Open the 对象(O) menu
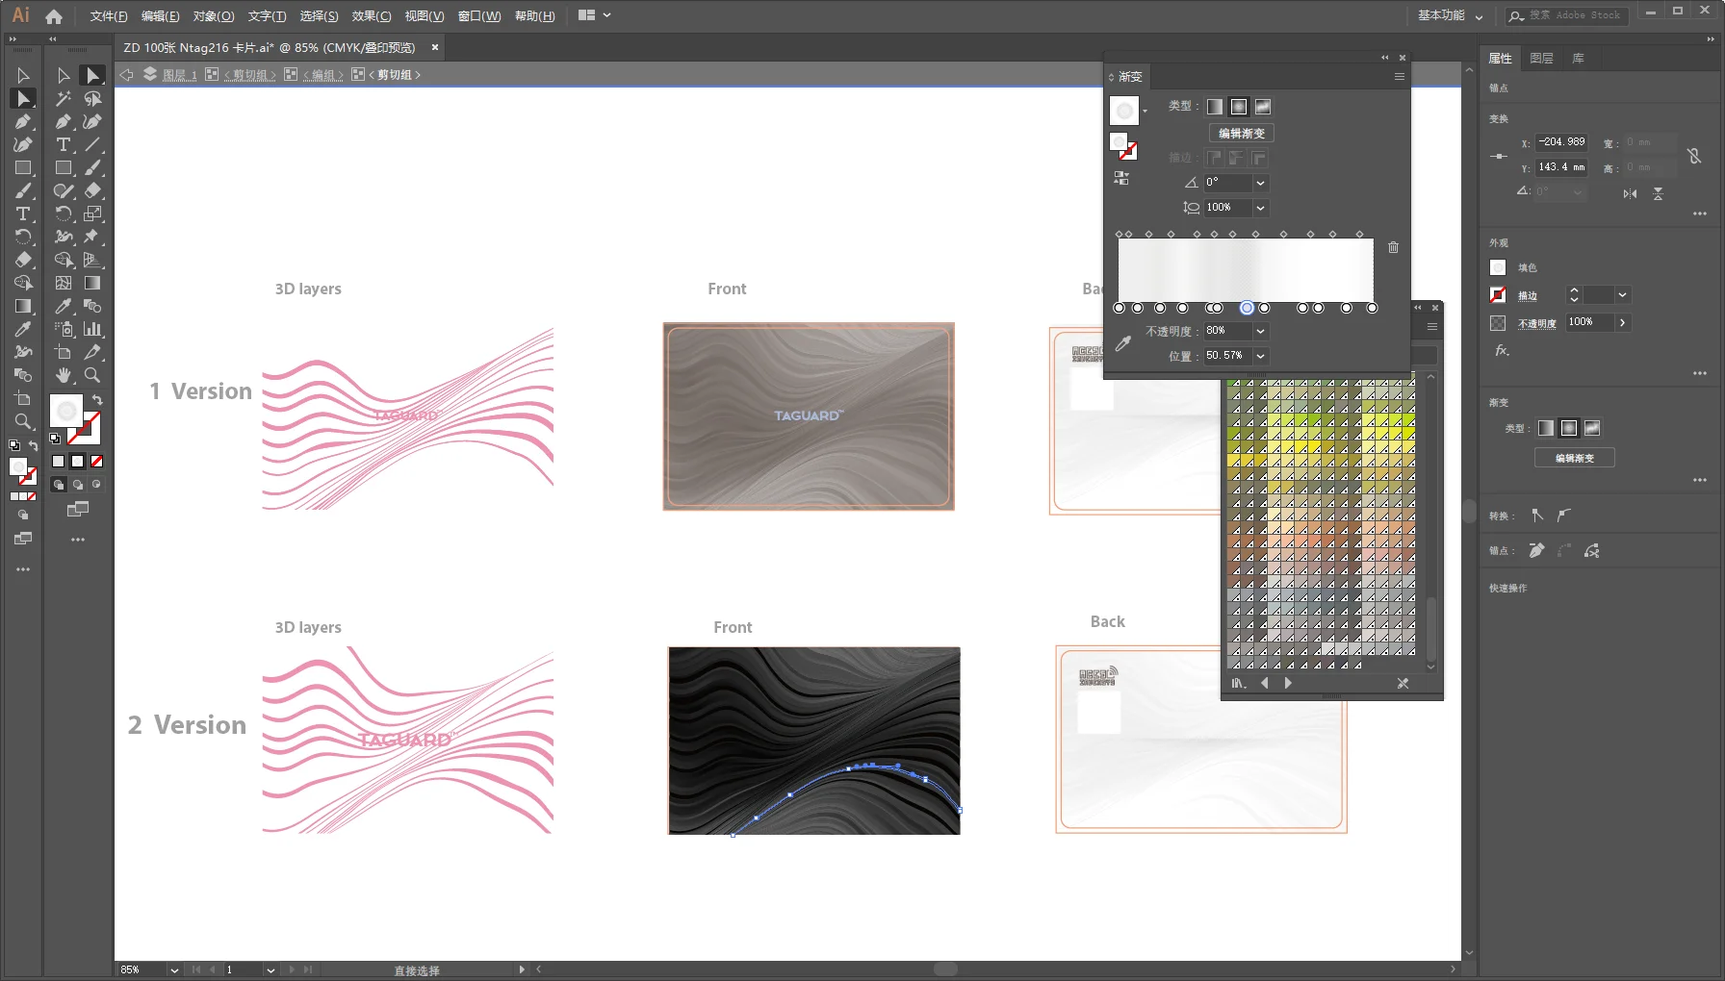The image size is (1725, 981). point(213,16)
